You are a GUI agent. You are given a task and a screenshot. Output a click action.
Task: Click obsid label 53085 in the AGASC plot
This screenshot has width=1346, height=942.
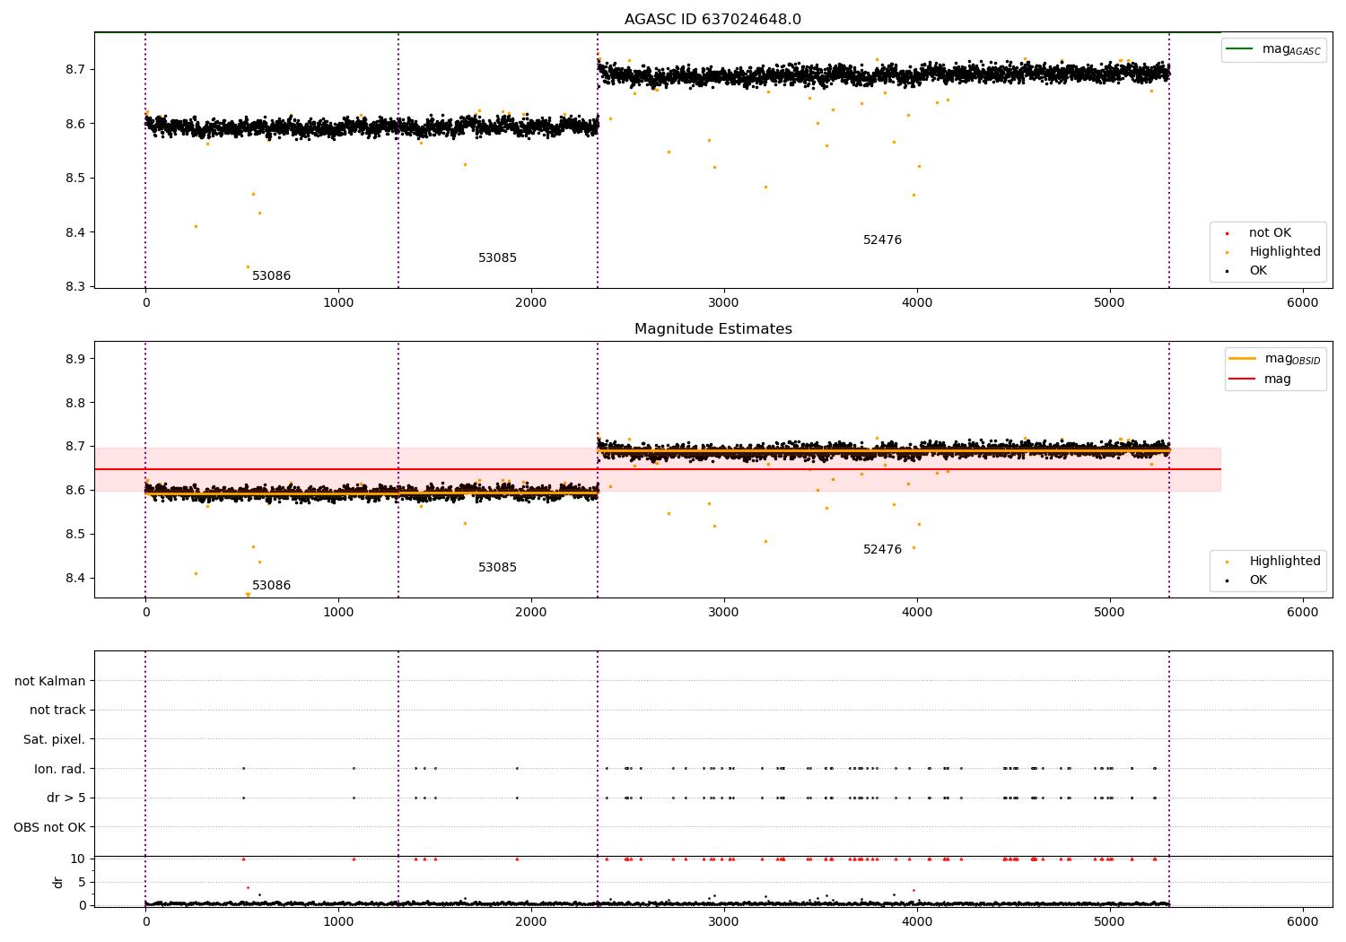click(x=497, y=258)
